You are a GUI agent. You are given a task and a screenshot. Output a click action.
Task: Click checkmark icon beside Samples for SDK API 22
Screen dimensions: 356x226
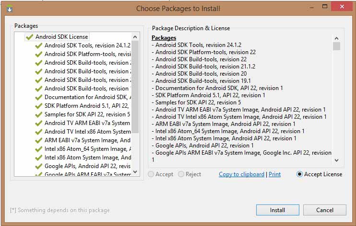39,114
